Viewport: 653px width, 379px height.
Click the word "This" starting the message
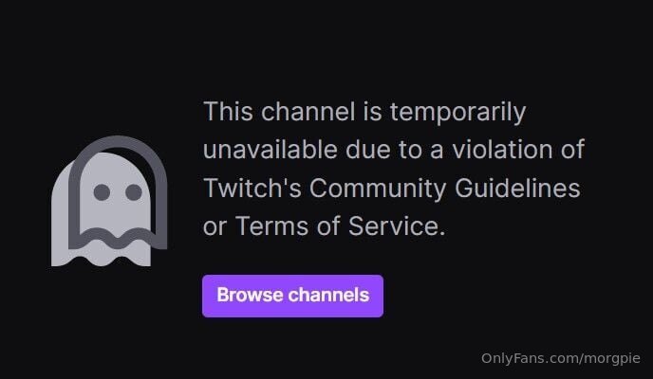tap(228, 112)
